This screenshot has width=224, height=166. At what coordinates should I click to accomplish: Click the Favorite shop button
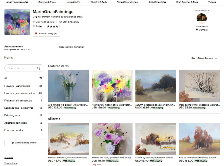coord(46,33)
